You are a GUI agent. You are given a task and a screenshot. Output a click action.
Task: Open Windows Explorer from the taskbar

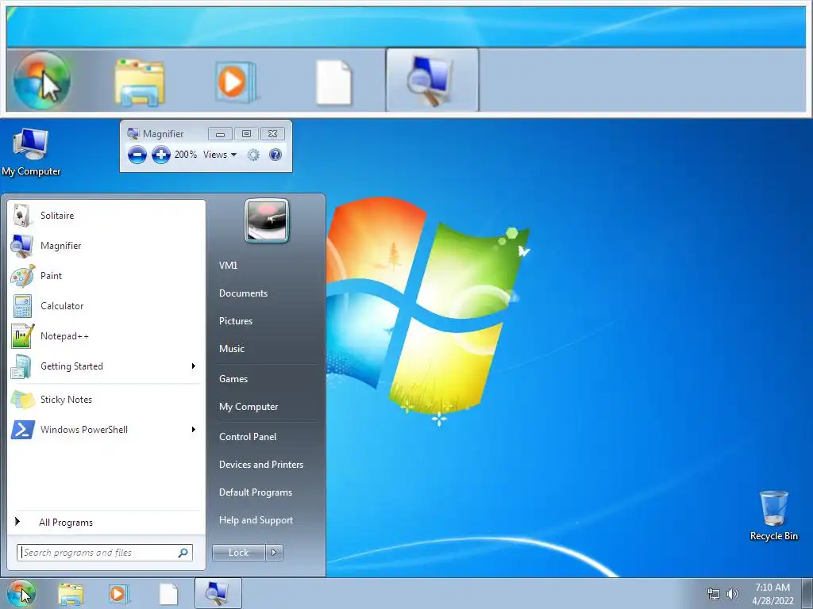[x=71, y=594]
